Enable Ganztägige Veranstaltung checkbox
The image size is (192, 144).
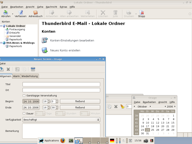24,96
